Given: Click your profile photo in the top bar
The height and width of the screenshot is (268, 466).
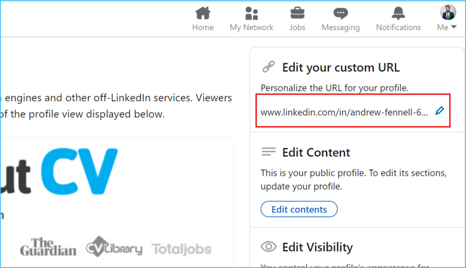Looking at the screenshot, I should 448,12.
